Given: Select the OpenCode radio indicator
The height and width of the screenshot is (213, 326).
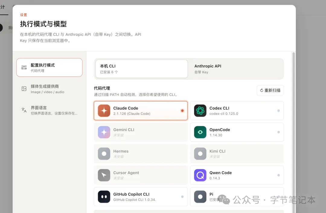Looking at the screenshot, I should pos(279,132).
